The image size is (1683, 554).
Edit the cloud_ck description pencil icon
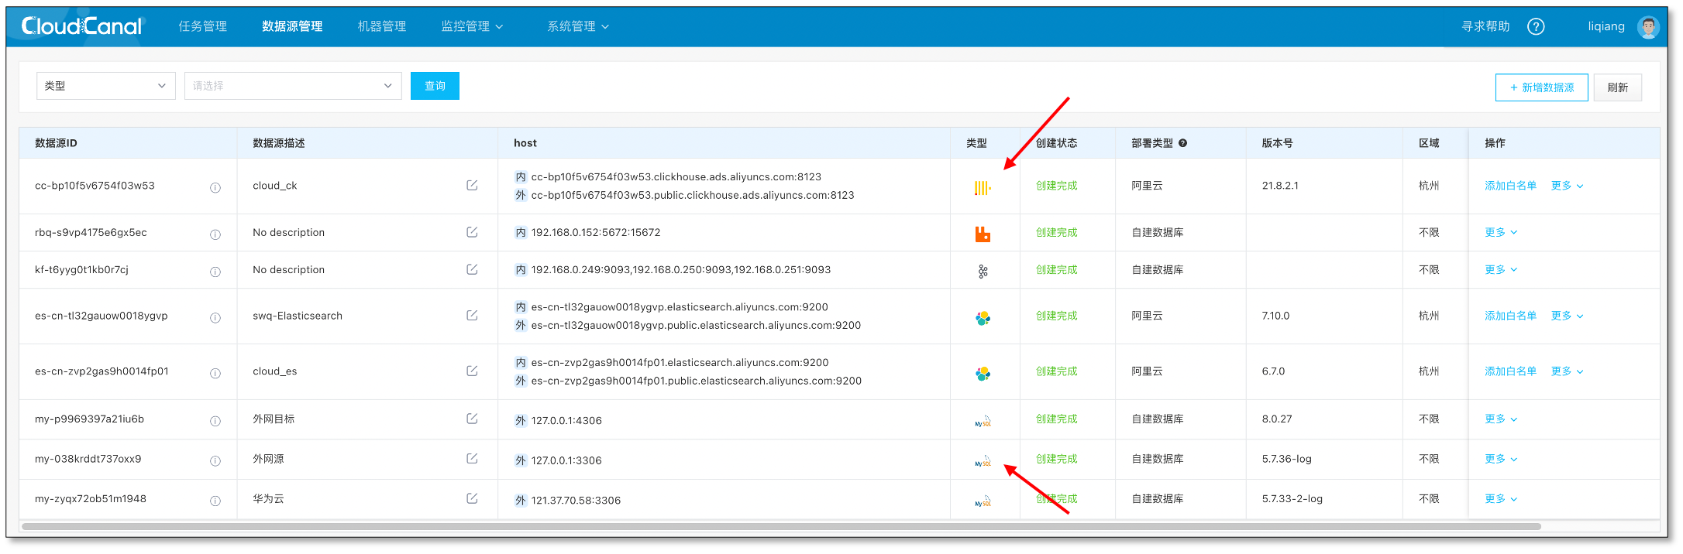tap(472, 186)
